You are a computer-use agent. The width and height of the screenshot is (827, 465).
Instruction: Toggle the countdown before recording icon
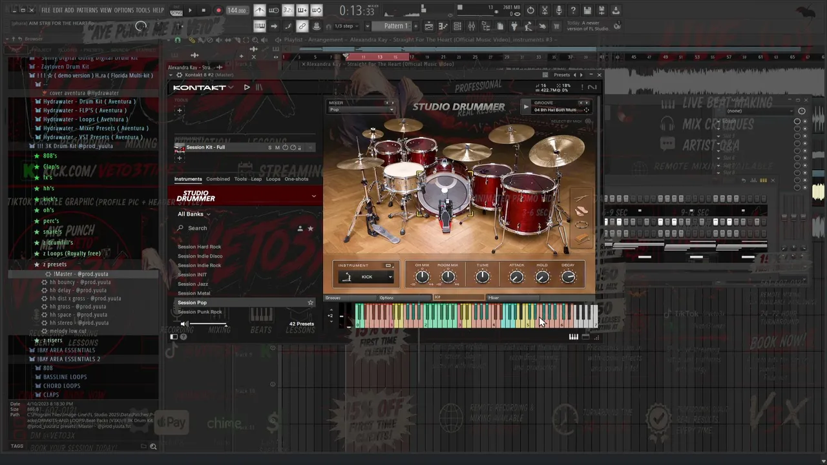[288, 10]
